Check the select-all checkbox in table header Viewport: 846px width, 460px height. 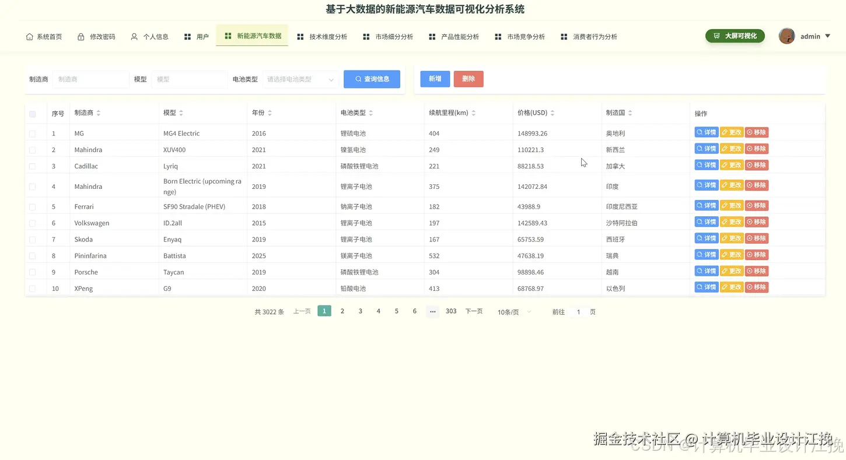coord(32,114)
